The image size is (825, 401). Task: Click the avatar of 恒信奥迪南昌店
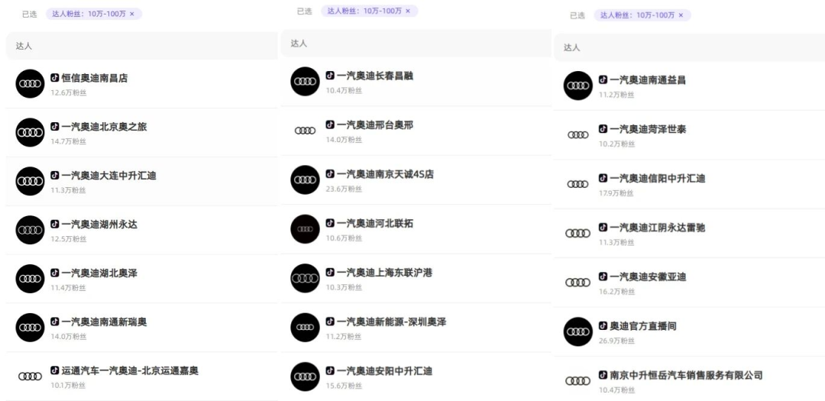31,83
